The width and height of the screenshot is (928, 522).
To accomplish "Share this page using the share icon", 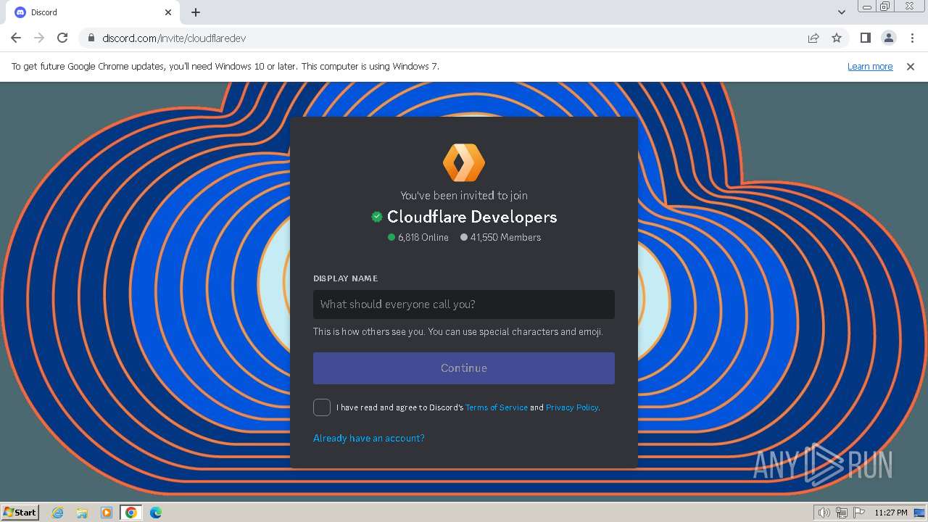I will (813, 38).
